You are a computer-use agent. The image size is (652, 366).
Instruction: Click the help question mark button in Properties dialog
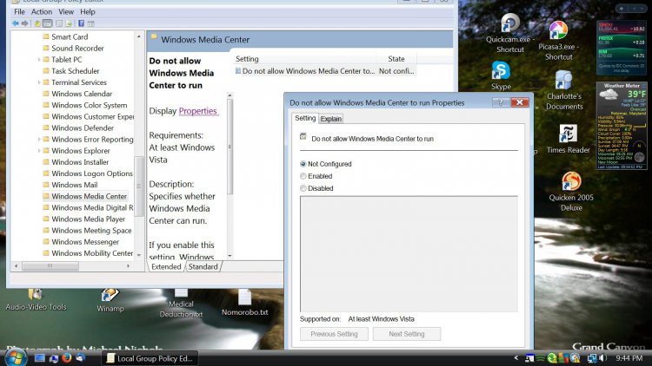(501, 102)
